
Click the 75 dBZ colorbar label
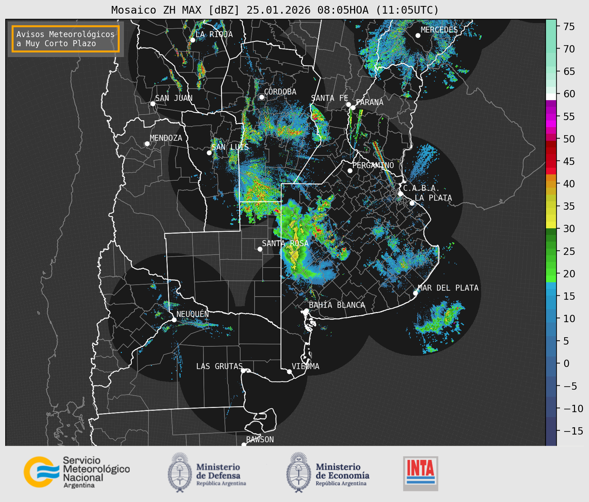pyautogui.click(x=569, y=27)
